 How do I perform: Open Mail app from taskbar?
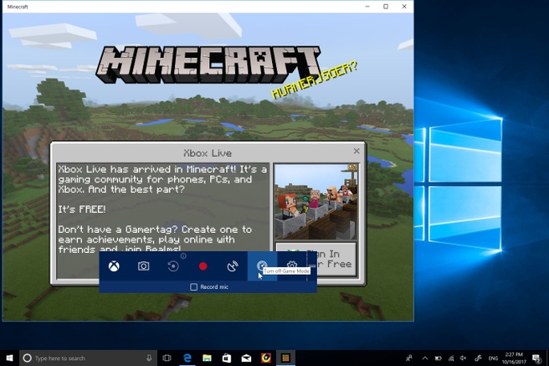tap(246, 358)
